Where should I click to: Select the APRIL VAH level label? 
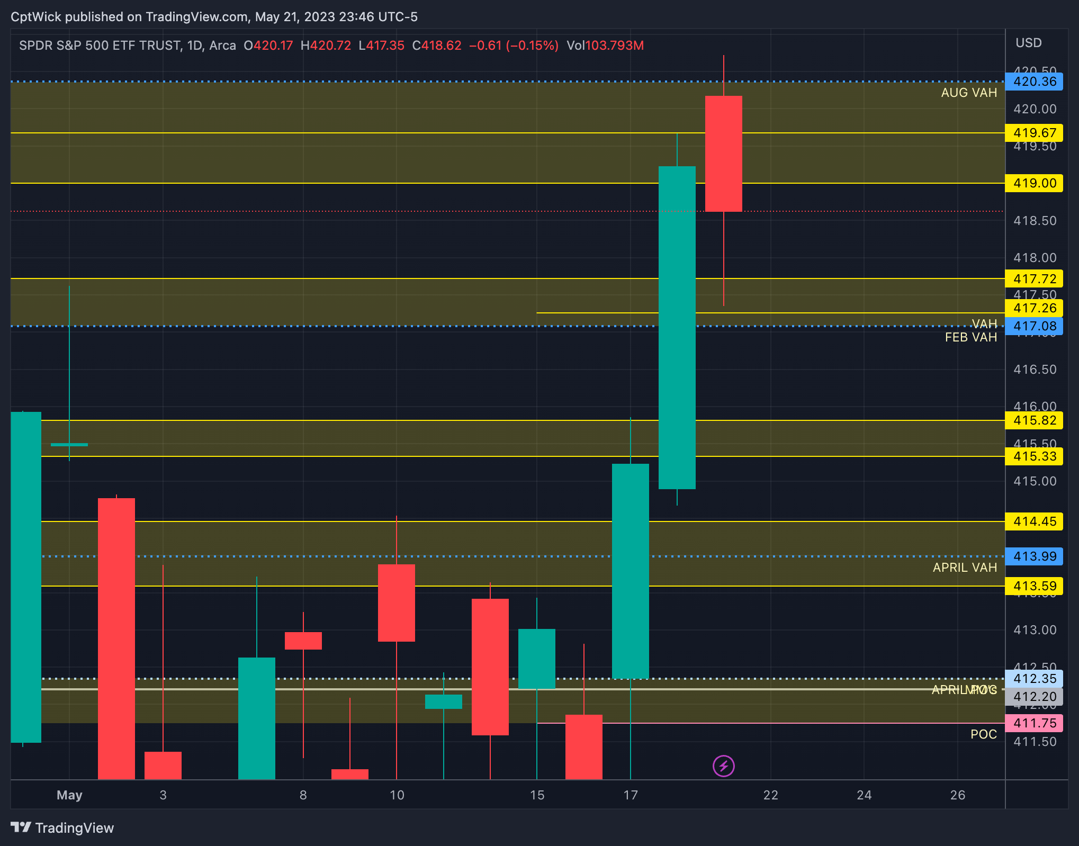coord(965,568)
